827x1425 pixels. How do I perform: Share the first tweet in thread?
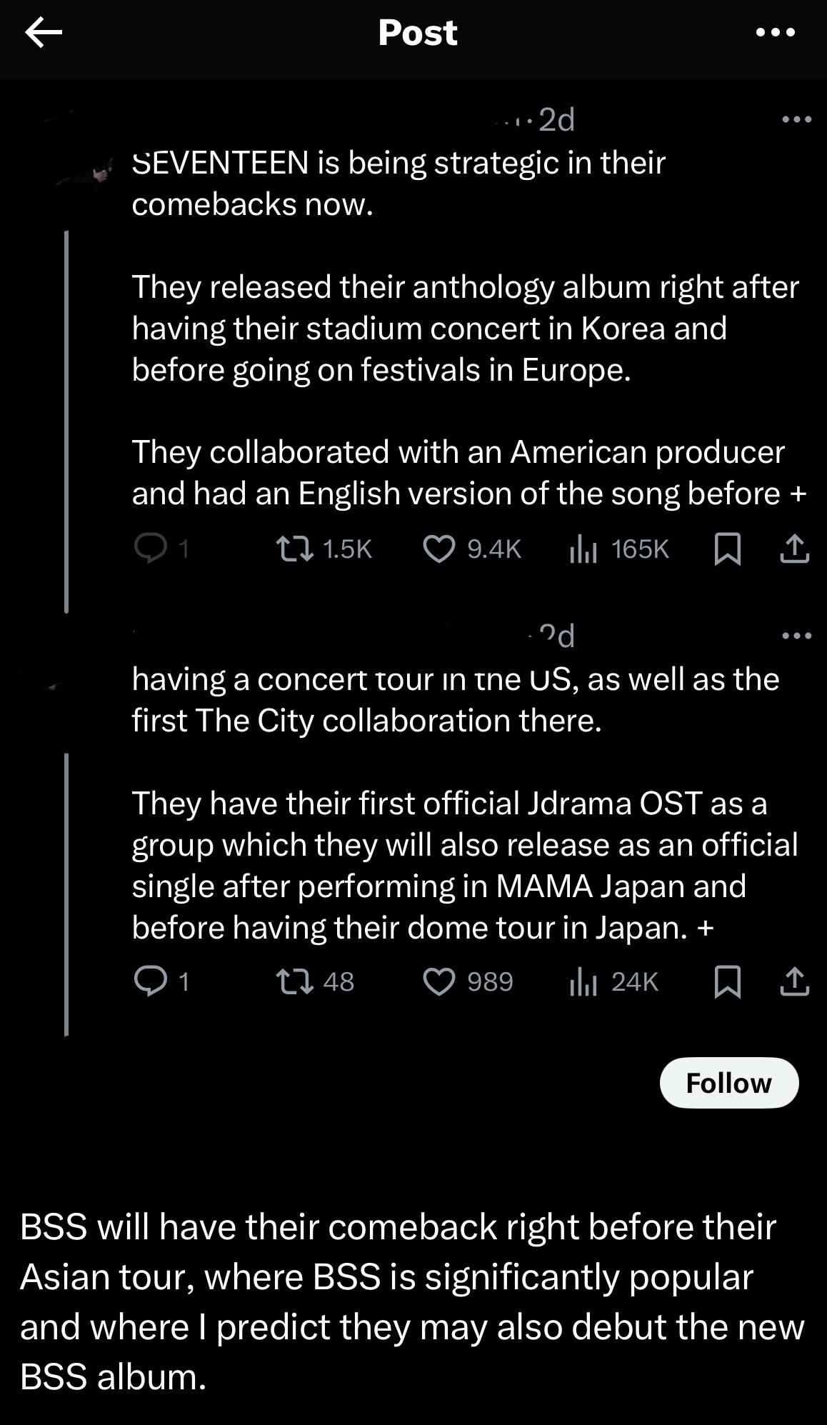(x=794, y=549)
